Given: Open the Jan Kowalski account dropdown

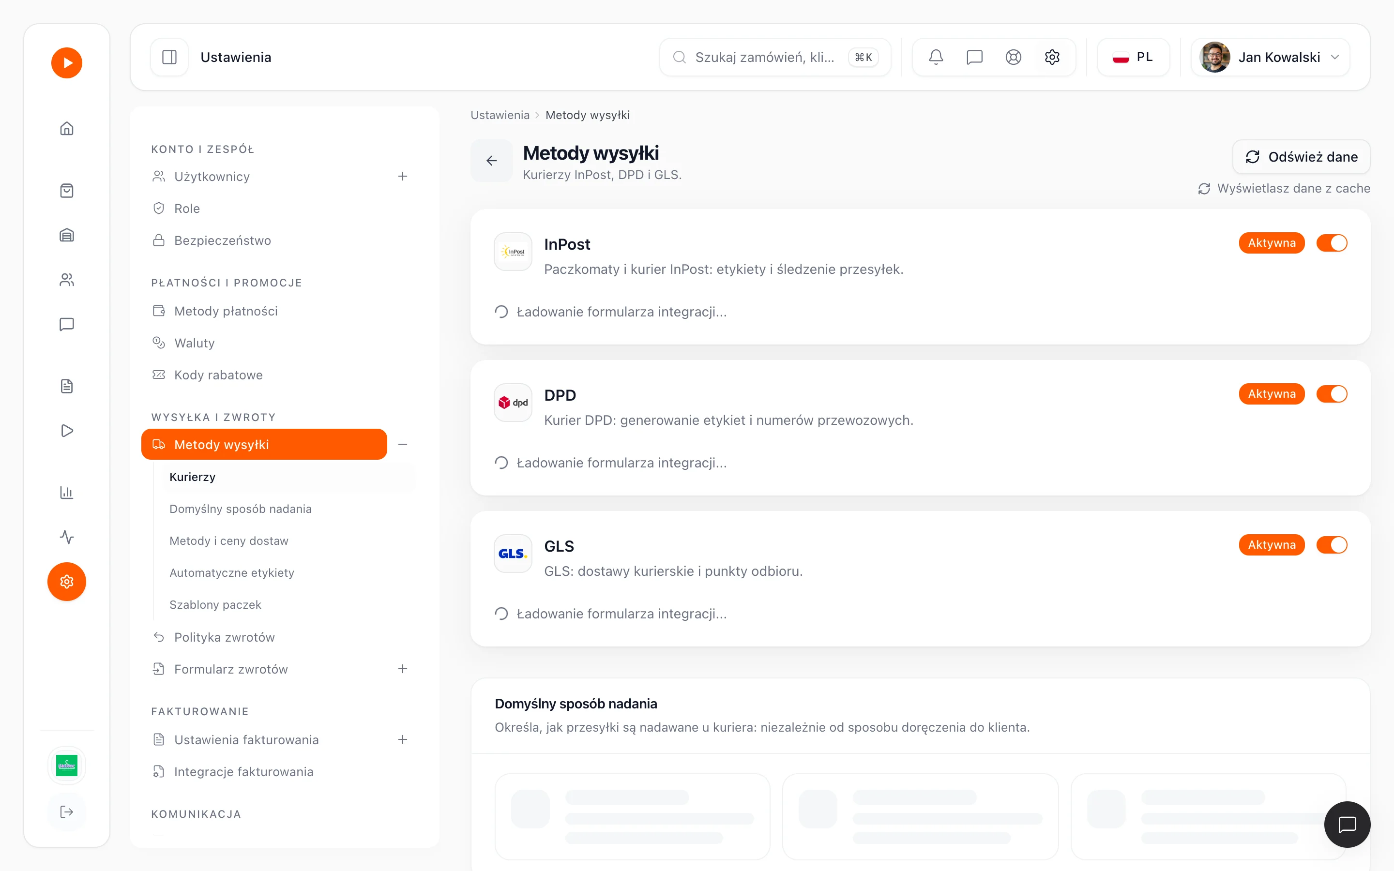Looking at the screenshot, I should point(1270,57).
